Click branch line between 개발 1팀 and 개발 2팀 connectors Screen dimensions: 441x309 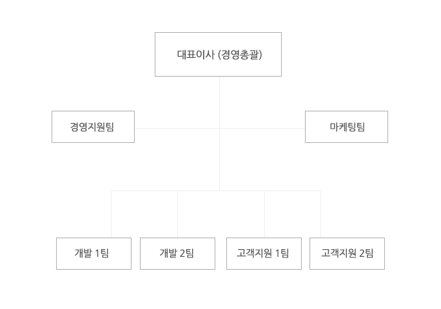point(144,191)
